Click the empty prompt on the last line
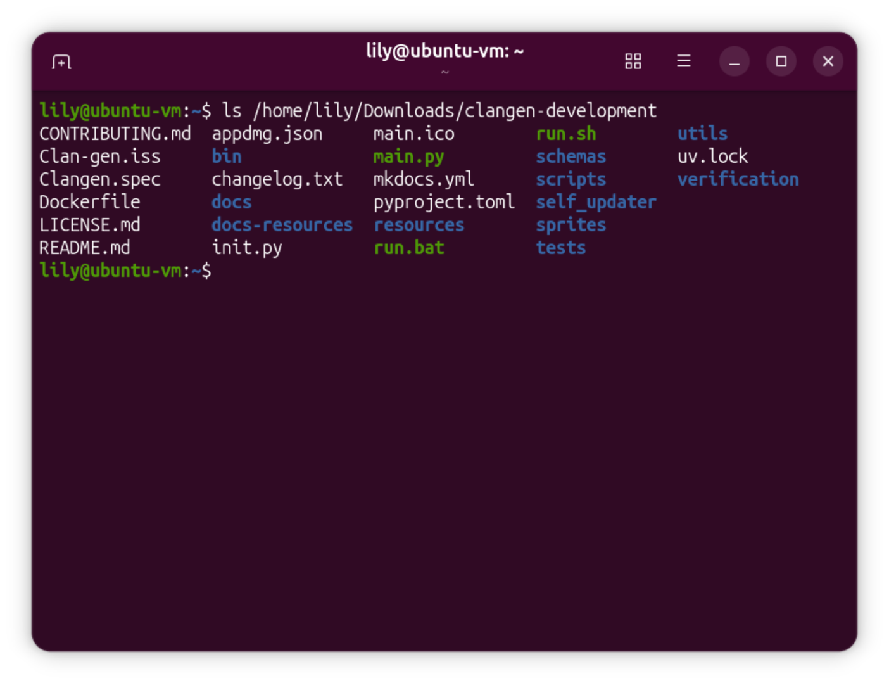This screenshot has width=889, height=683. click(125, 271)
